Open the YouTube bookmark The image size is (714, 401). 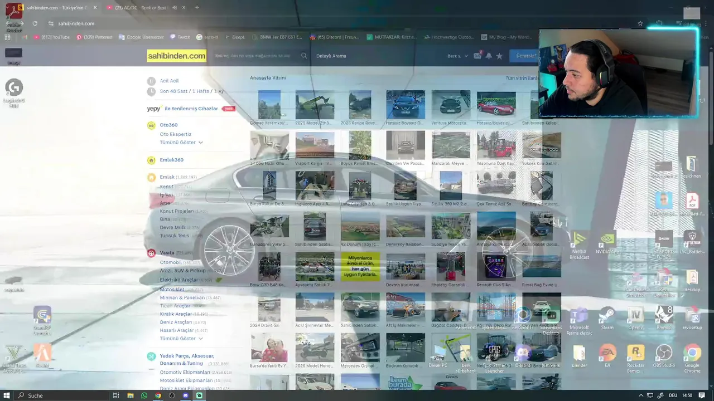52,37
